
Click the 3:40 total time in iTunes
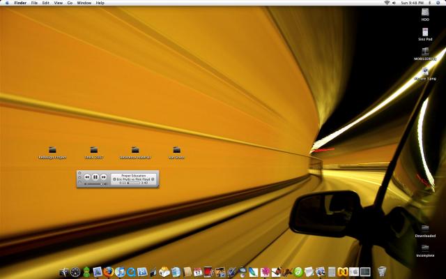point(144,183)
